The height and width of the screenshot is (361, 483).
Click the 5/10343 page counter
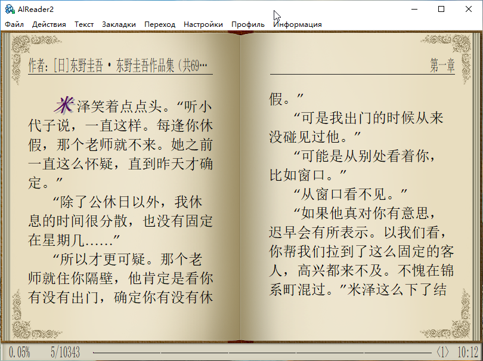(65, 352)
